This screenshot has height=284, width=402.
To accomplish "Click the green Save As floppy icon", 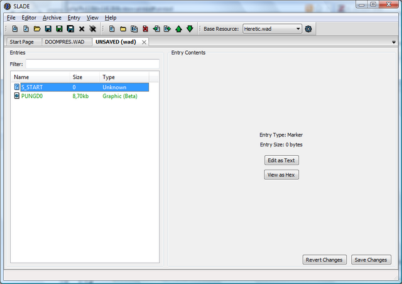I will tap(59, 29).
